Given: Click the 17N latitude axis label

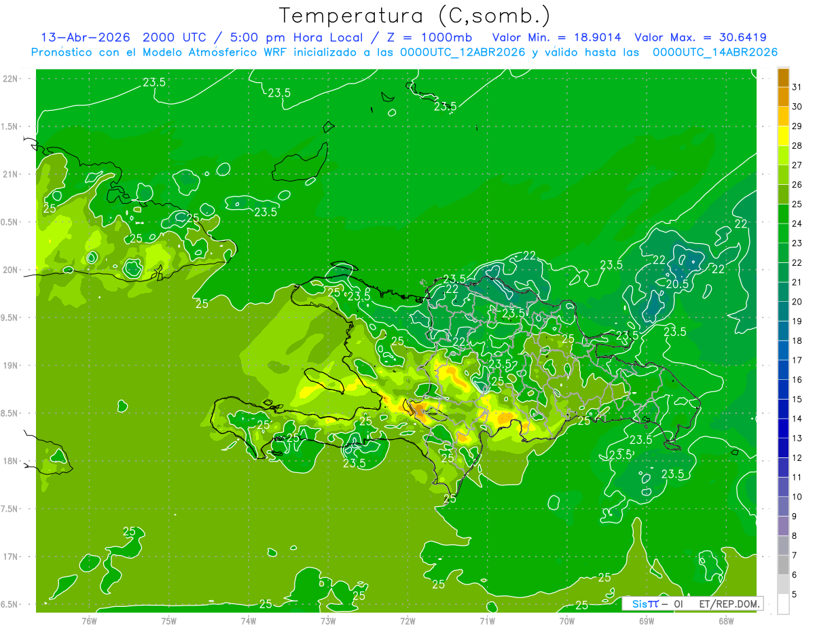Looking at the screenshot, I should 10,557.
